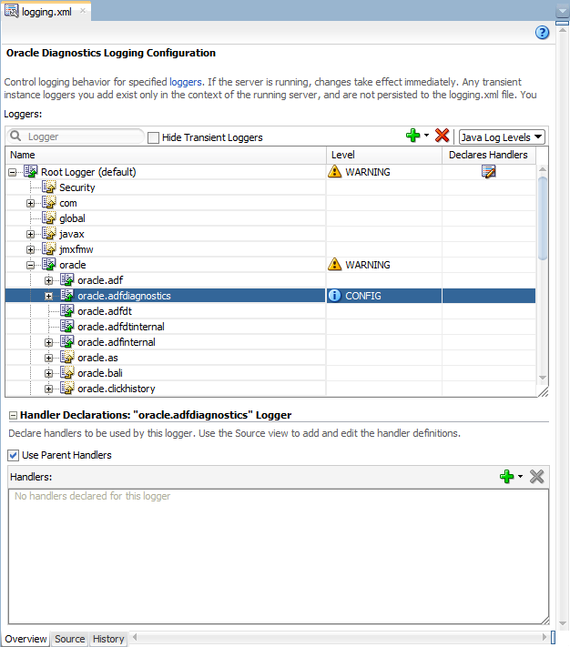Click the oracle.adfinternal logger icon
The height and width of the screenshot is (647, 570).
pos(66,341)
